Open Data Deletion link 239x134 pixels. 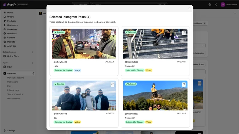13,99
